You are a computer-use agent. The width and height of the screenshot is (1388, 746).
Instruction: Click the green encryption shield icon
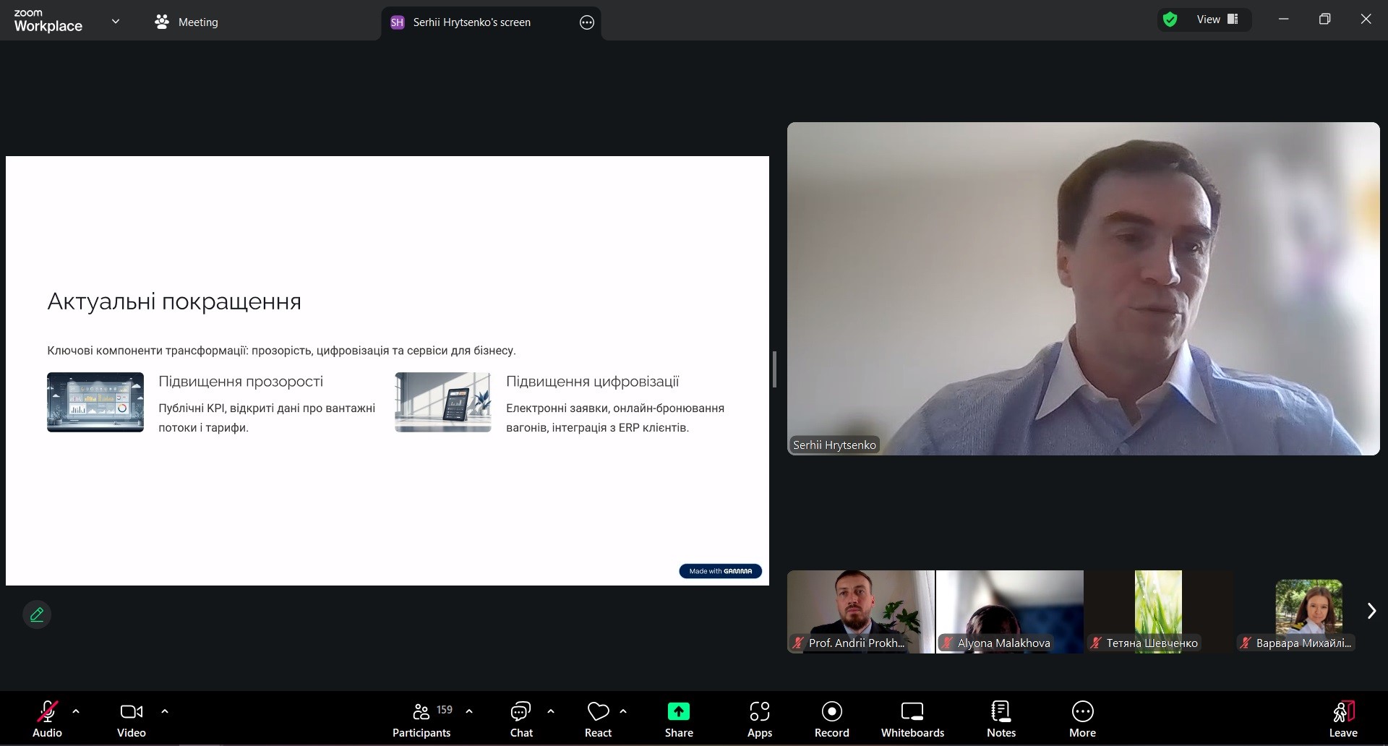(1170, 20)
